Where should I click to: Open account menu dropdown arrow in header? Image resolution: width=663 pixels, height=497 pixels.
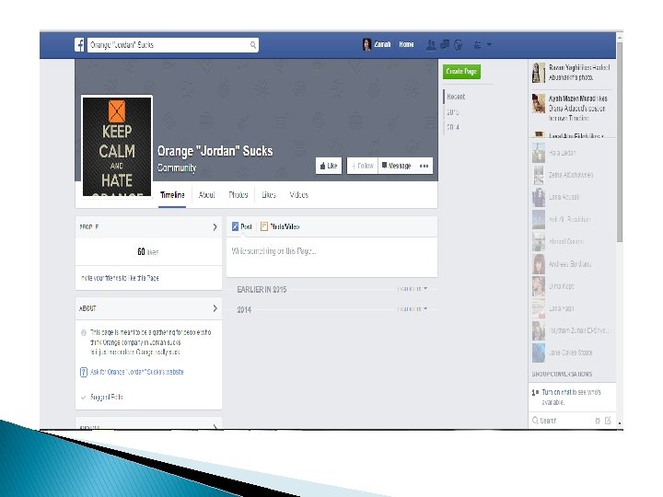tap(489, 44)
